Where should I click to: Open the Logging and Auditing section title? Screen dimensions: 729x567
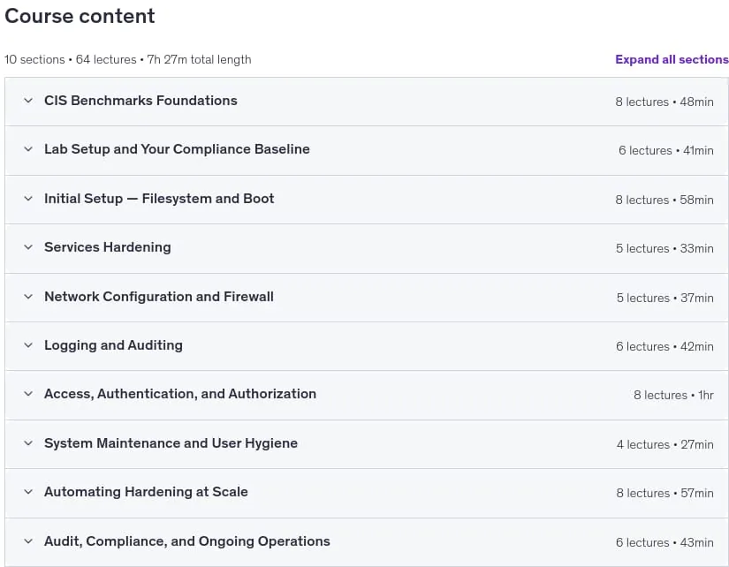(x=113, y=345)
